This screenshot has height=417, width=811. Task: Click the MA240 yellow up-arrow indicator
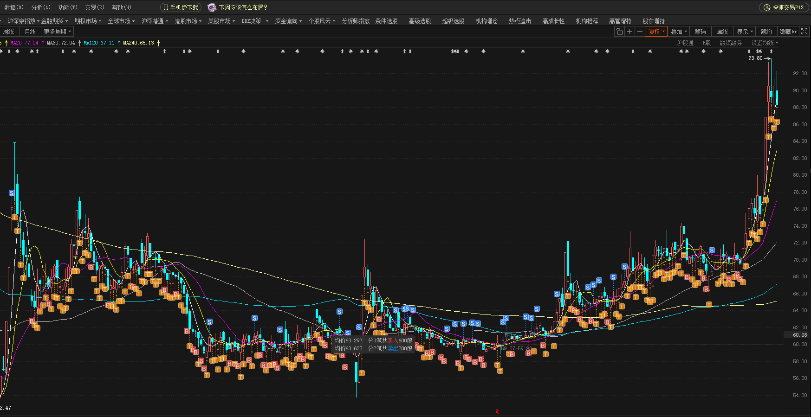pos(159,43)
